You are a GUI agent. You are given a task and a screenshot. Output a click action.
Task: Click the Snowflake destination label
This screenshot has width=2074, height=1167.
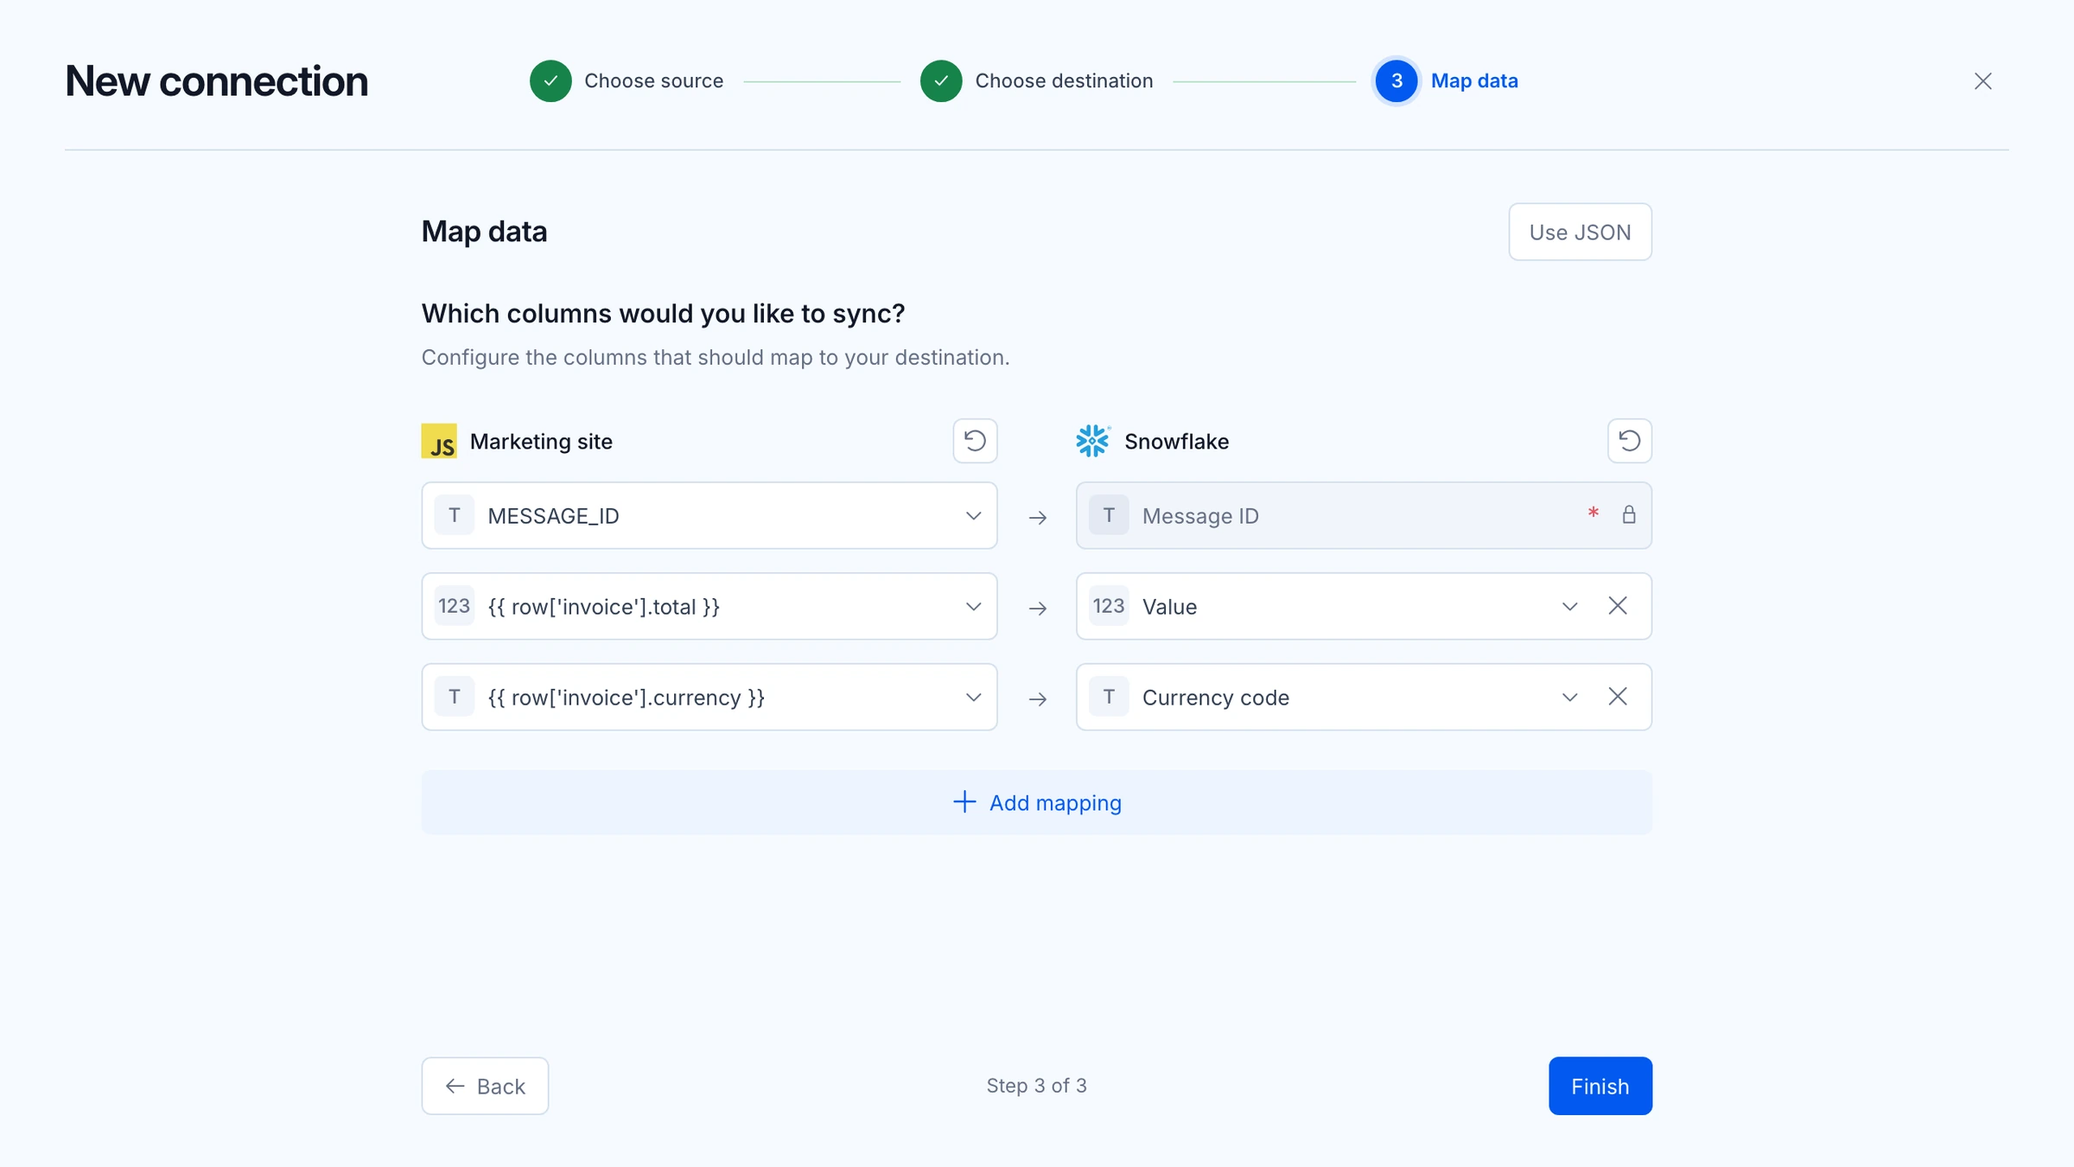1176,441
